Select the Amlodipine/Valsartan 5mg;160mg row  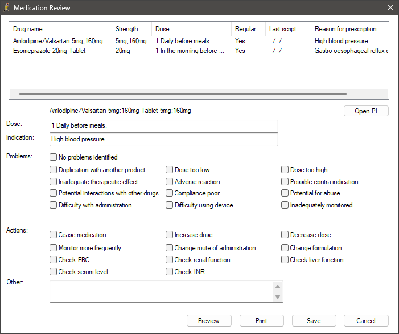(199, 41)
